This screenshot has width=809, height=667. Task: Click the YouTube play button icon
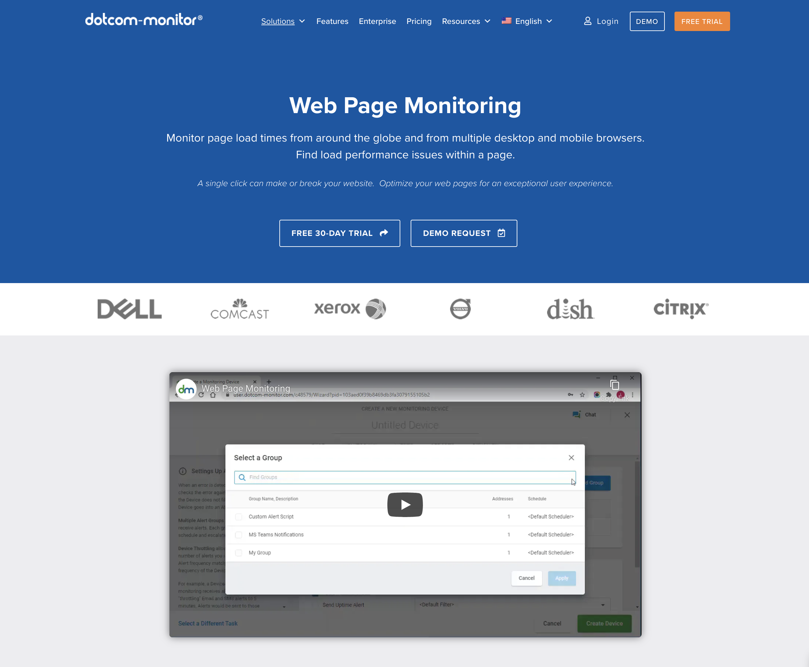click(x=405, y=504)
